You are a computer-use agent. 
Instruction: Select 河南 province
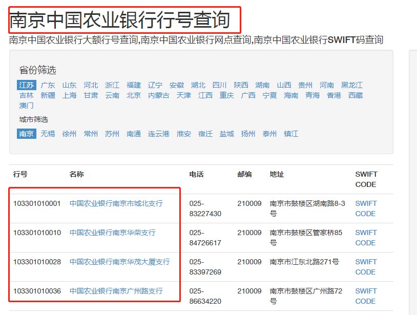click(327, 85)
